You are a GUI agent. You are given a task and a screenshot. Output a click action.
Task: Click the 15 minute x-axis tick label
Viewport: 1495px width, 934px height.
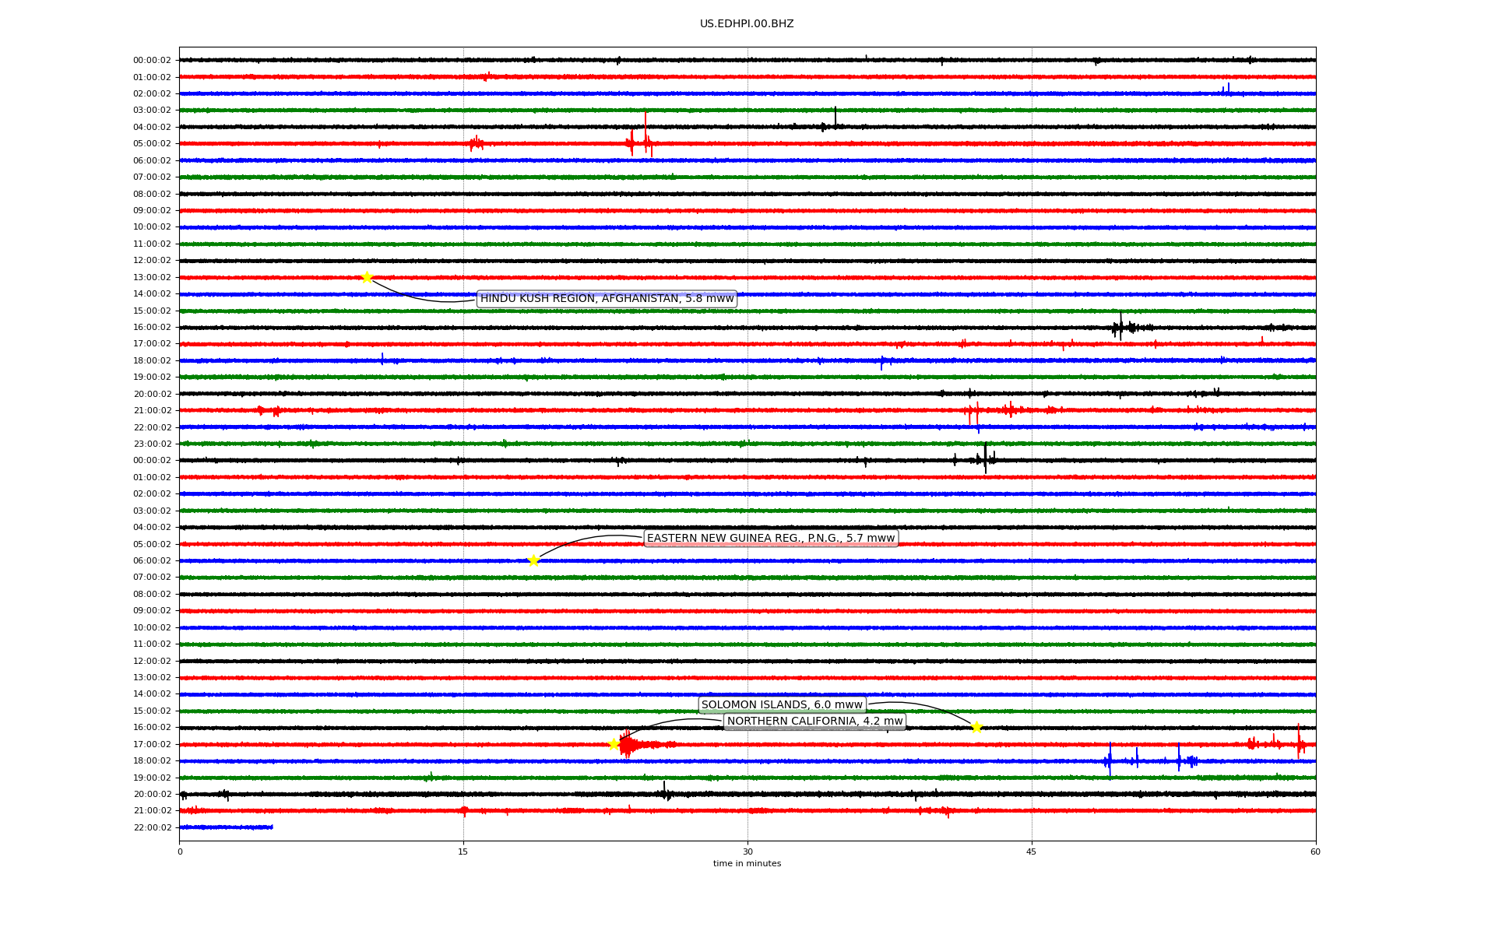463,851
